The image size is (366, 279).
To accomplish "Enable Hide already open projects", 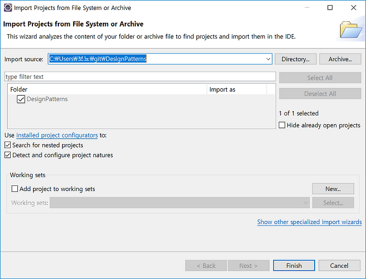I will click(282, 125).
